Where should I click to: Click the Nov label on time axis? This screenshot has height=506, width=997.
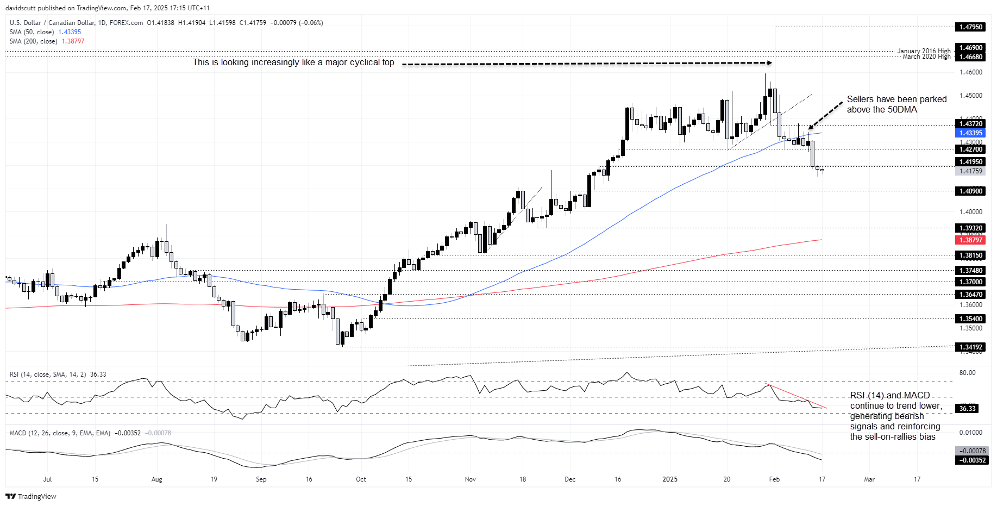pos(471,479)
